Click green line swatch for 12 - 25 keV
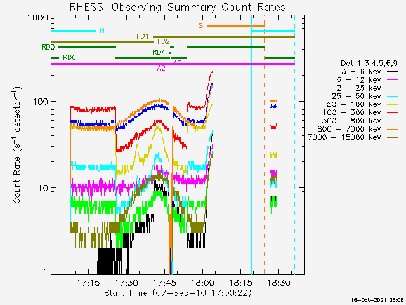The height and width of the screenshot is (305, 406). (393, 88)
